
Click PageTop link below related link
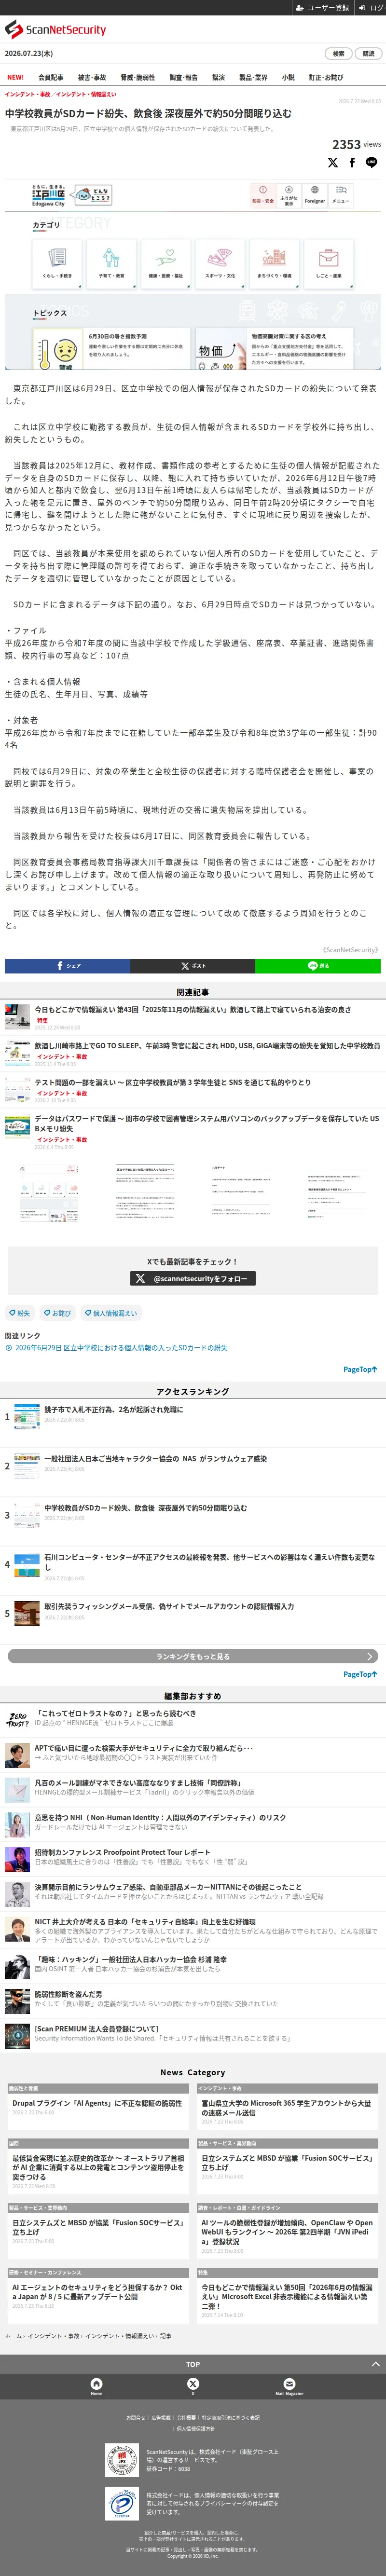coord(360,1369)
